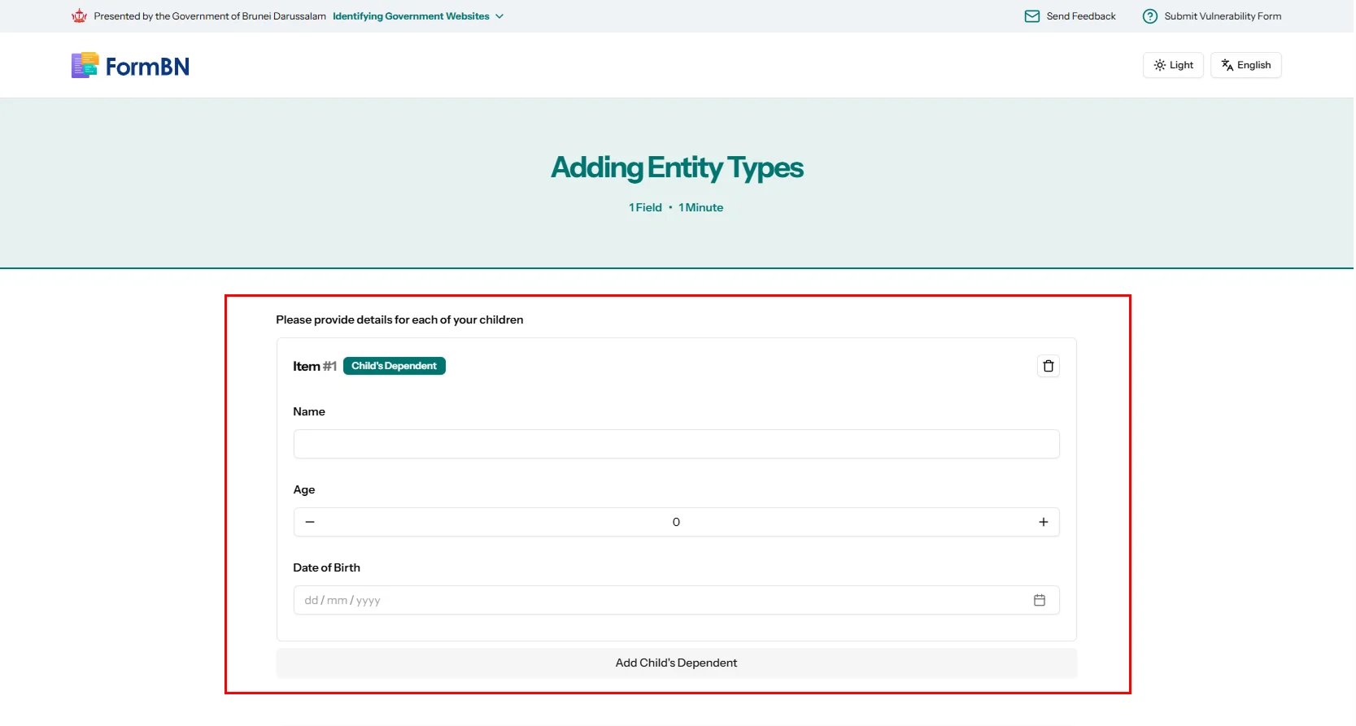Open the English language selector
This screenshot has height=726, width=1356.
(x=1245, y=65)
